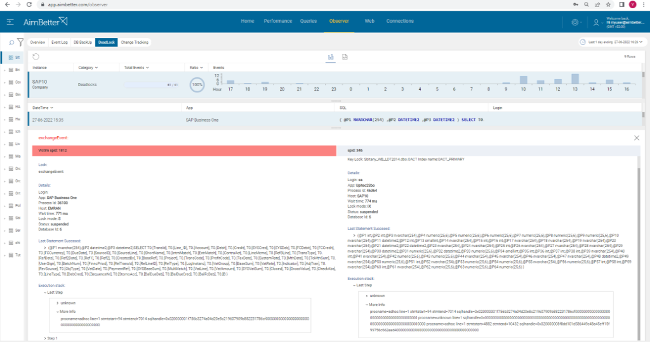650x342 pixels.
Task: Select the Ser server in the sidebar
Action: (14, 231)
